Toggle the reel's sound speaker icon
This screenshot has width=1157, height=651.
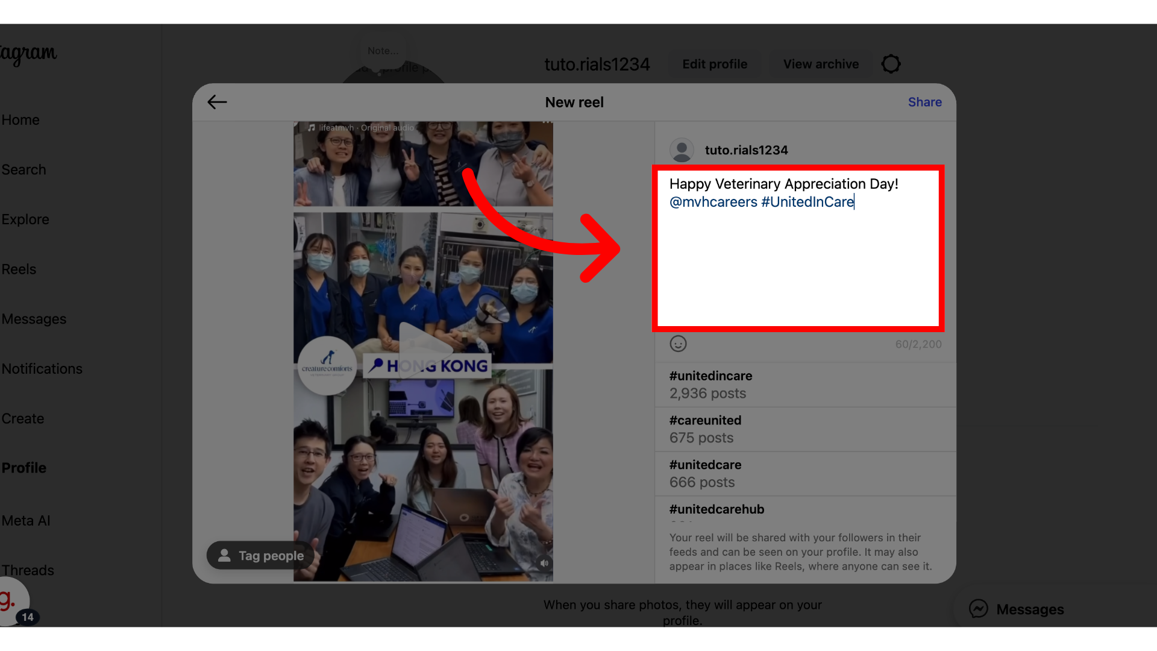pyautogui.click(x=544, y=563)
